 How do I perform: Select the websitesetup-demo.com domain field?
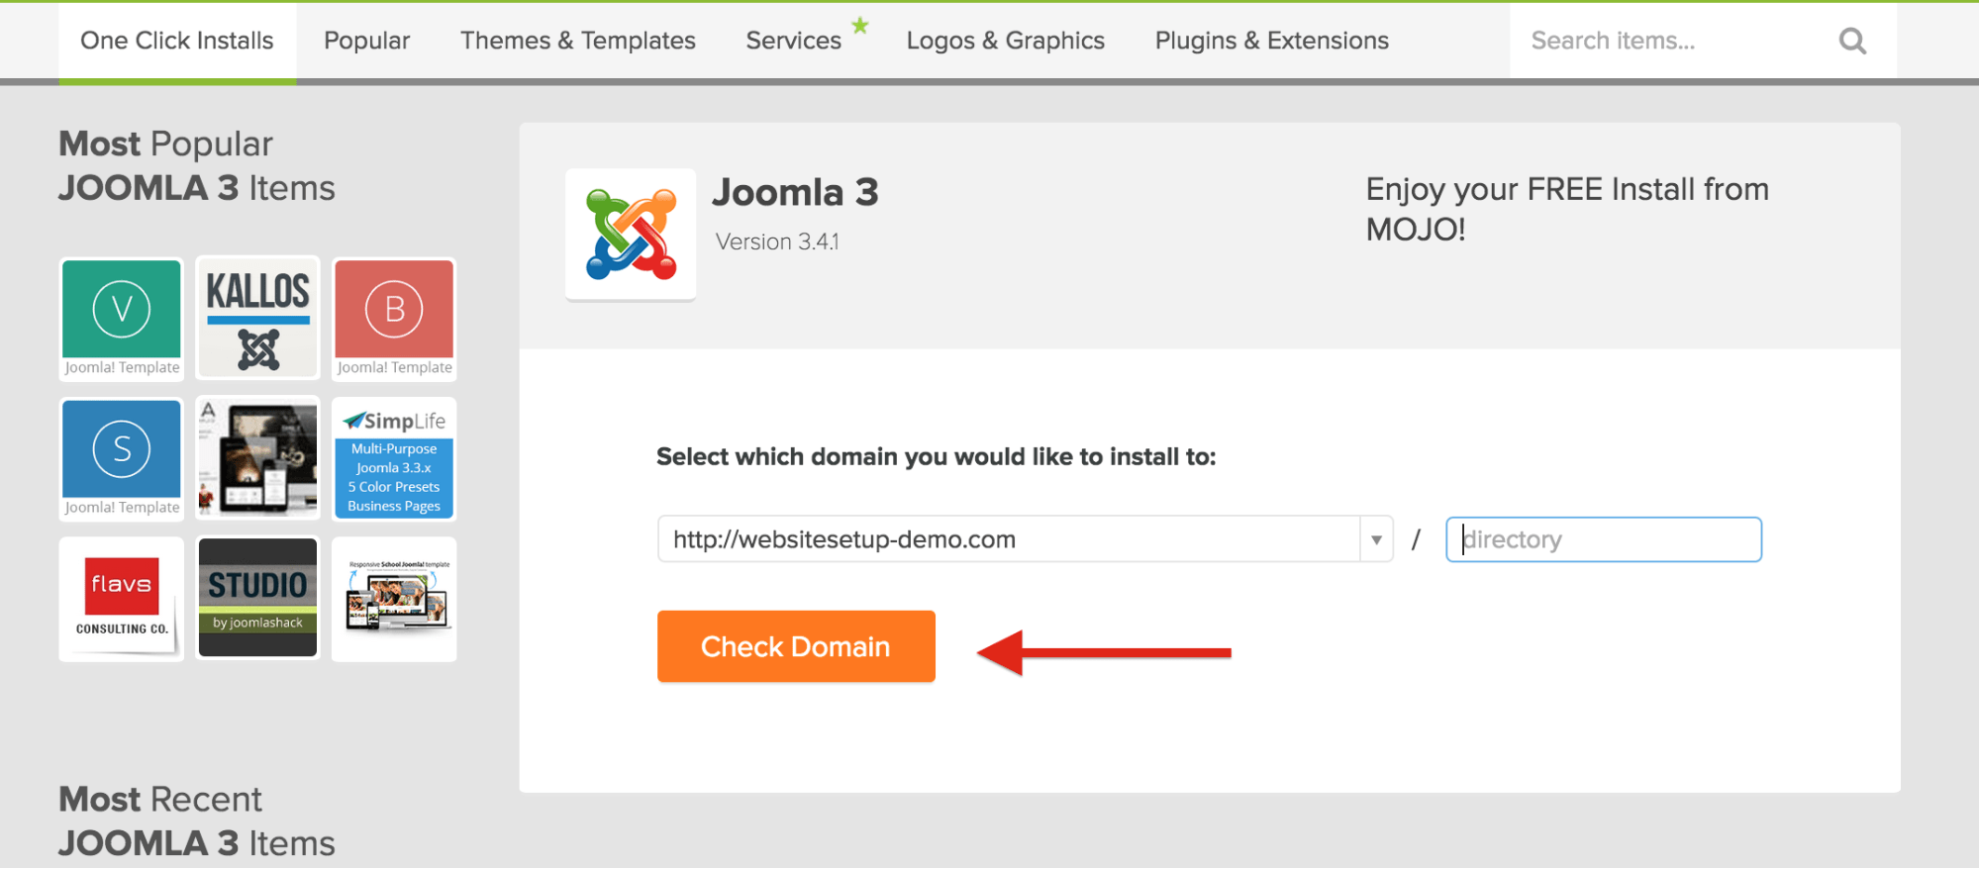(1009, 539)
